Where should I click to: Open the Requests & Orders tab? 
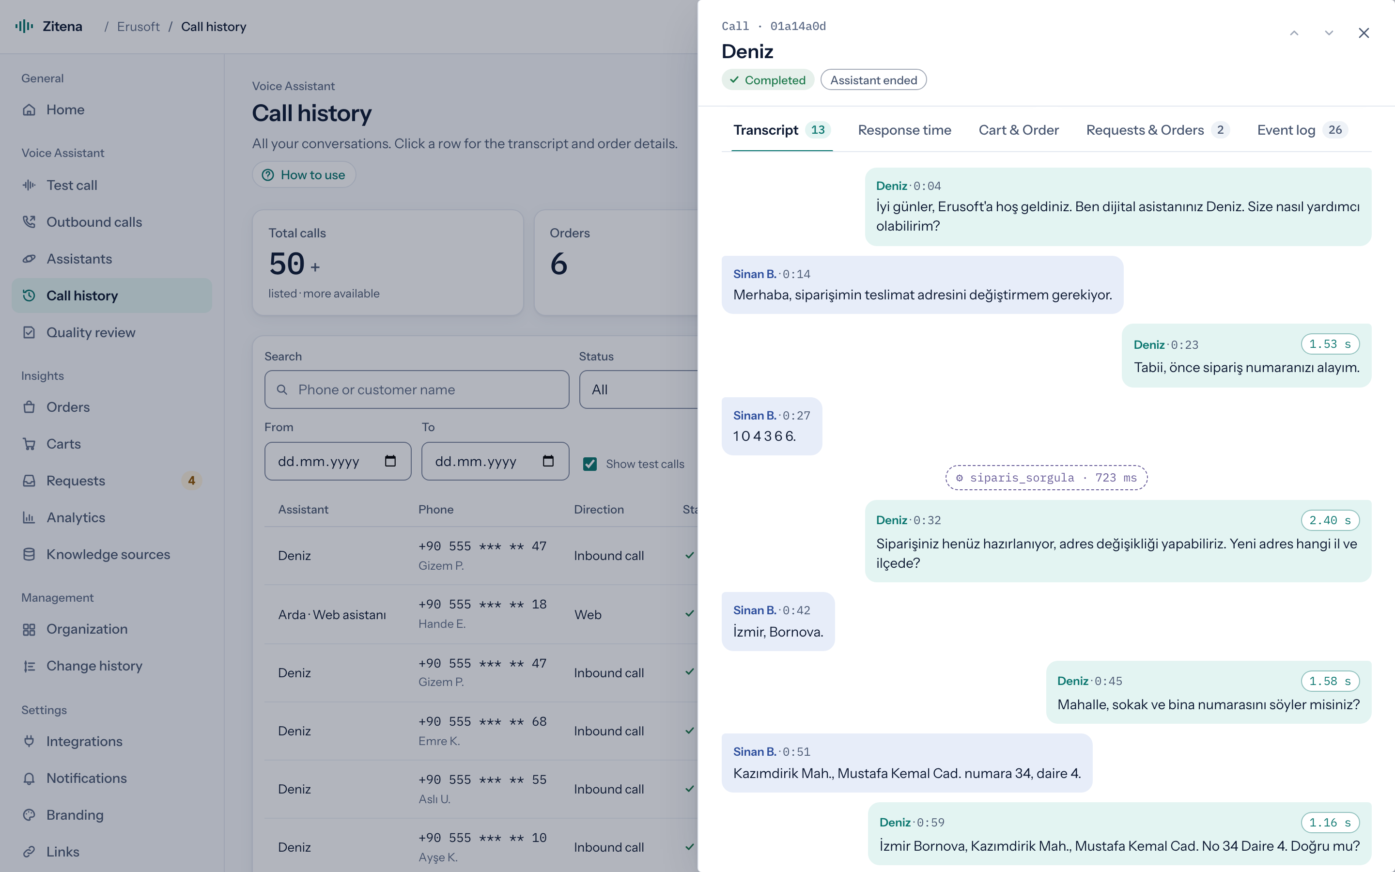tap(1158, 130)
